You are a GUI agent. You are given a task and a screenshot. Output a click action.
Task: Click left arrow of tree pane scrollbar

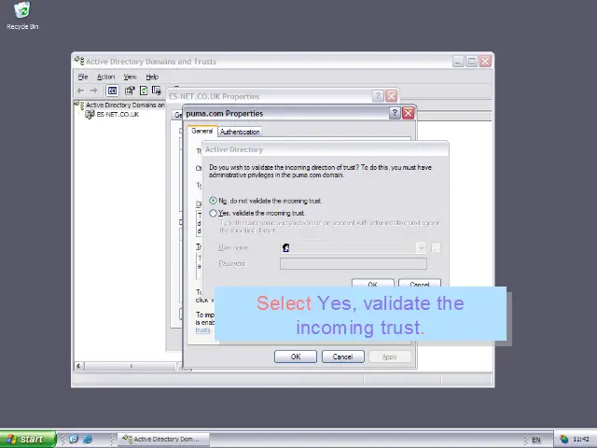pyautogui.click(x=78, y=366)
